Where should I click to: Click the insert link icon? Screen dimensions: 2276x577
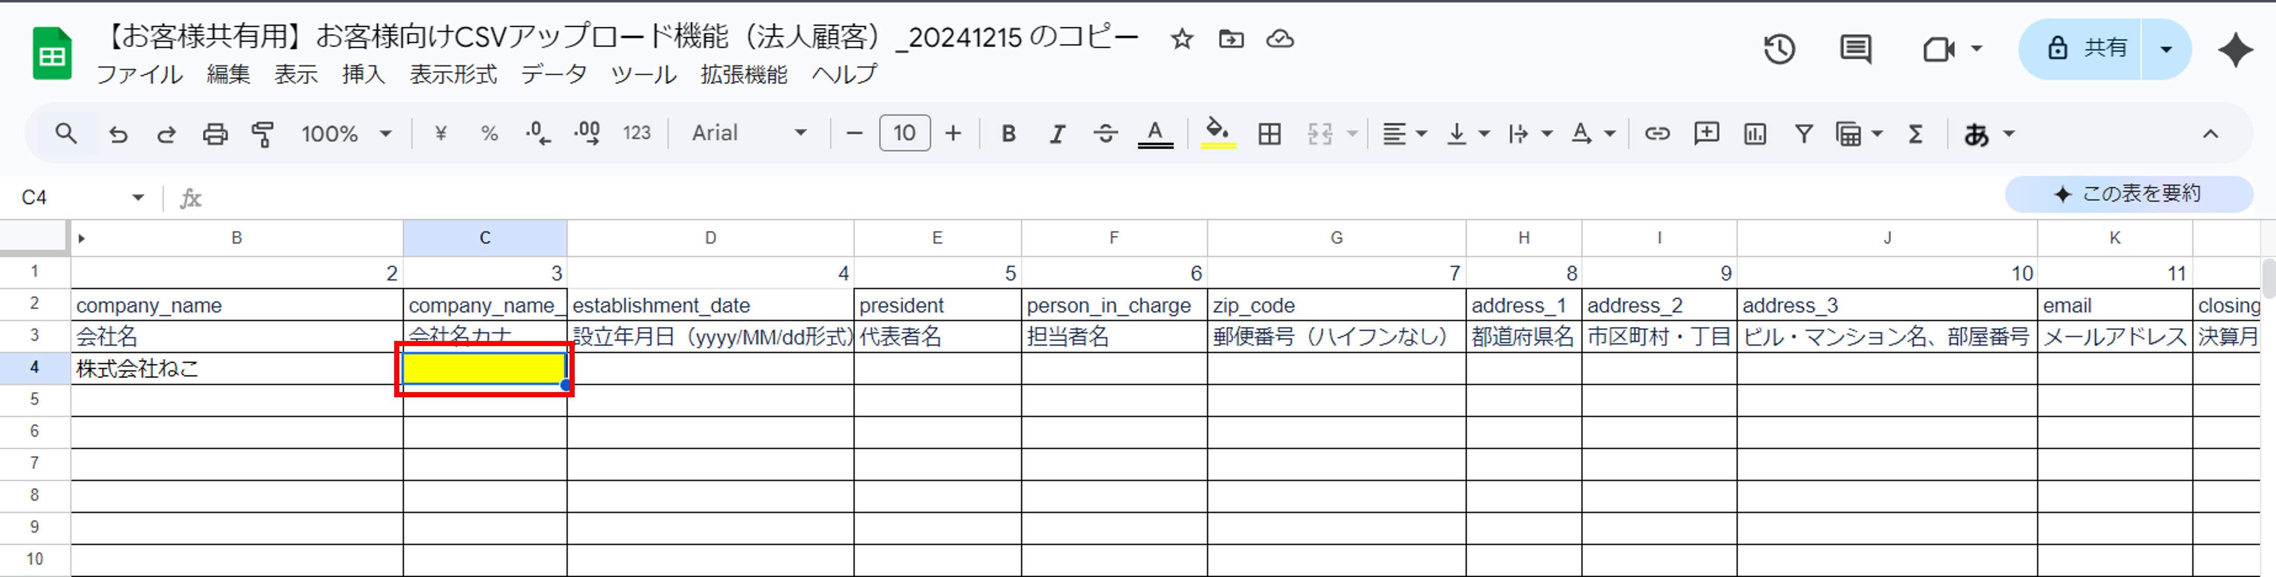coord(1657,134)
